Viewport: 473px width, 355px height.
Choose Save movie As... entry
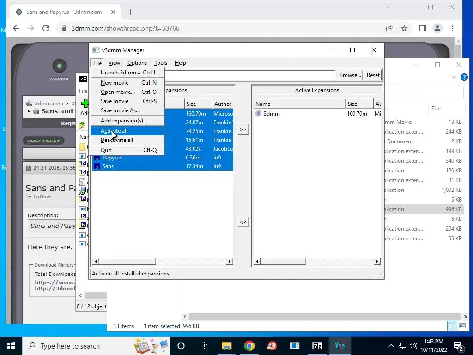pyautogui.click(x=127, y=110)
